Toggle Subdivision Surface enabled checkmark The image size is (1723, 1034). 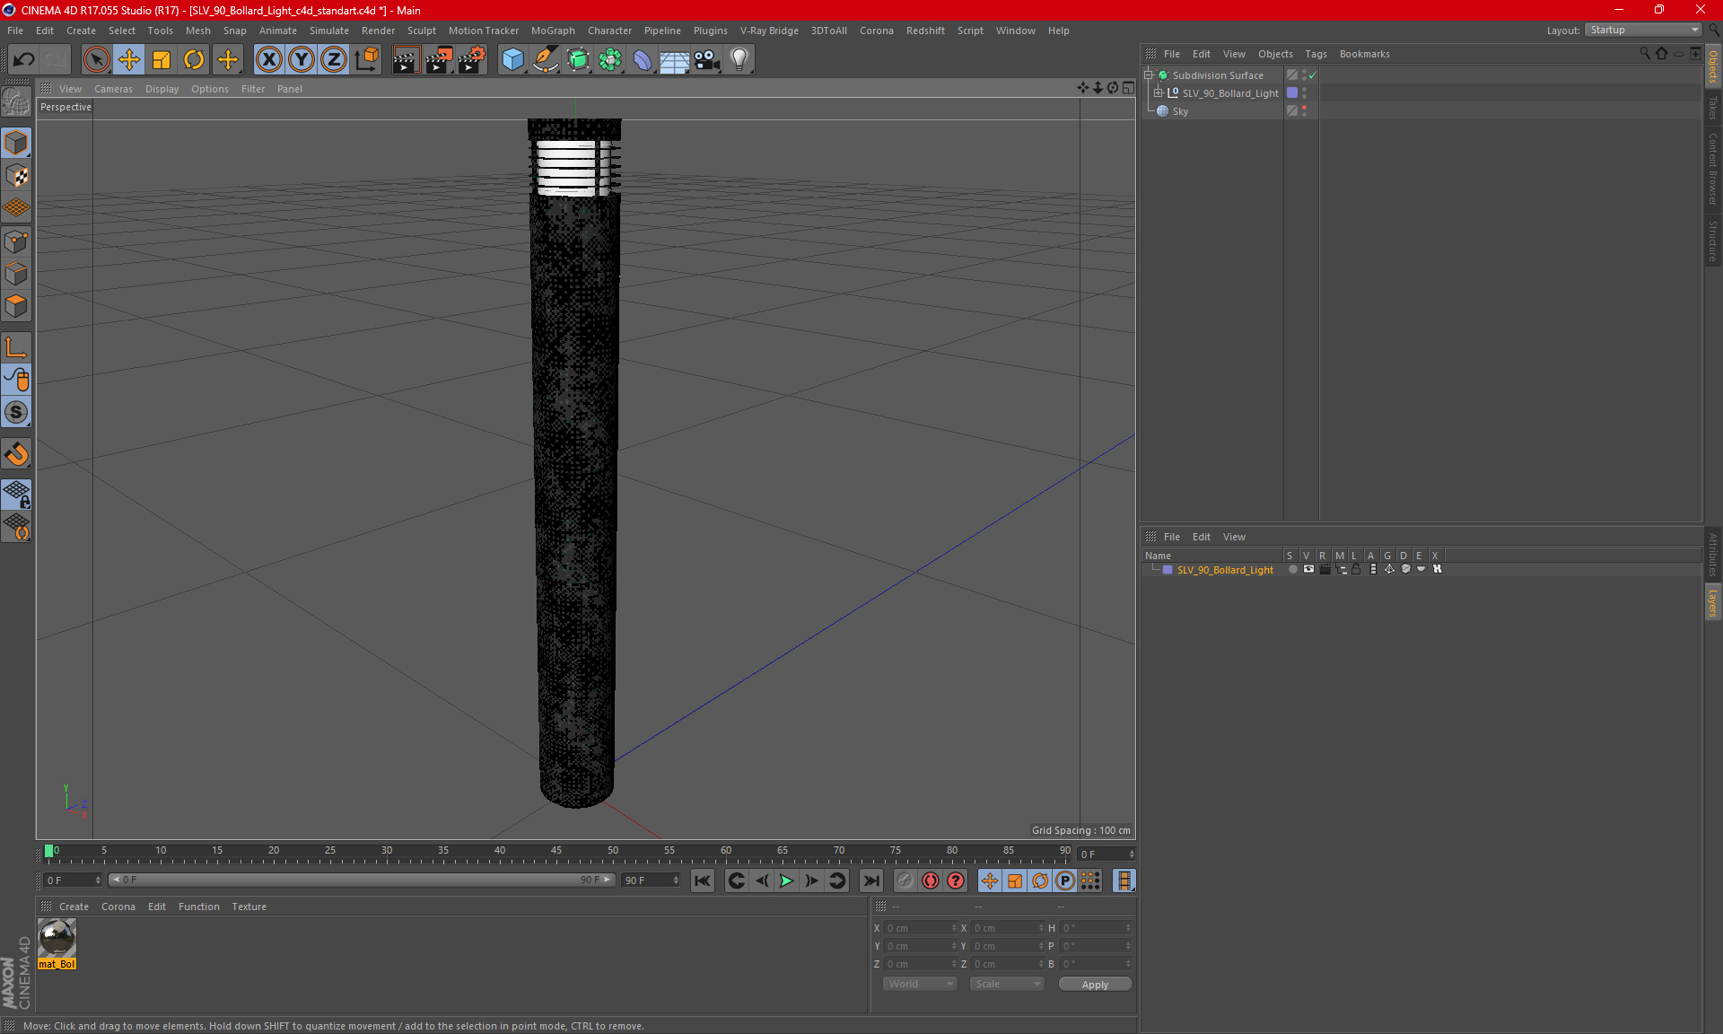coord(1313,75)
